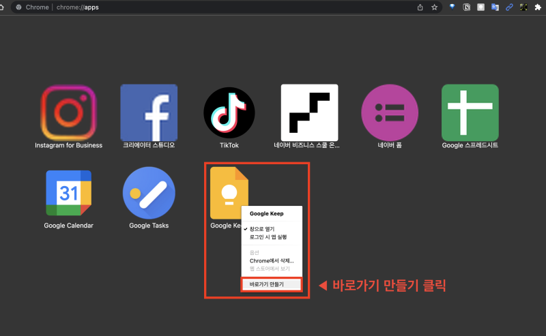Launch the Google Tasks app icon
The height and width of the screenshot is (336, 546).
pyautogui.click(x=149, y=193)
